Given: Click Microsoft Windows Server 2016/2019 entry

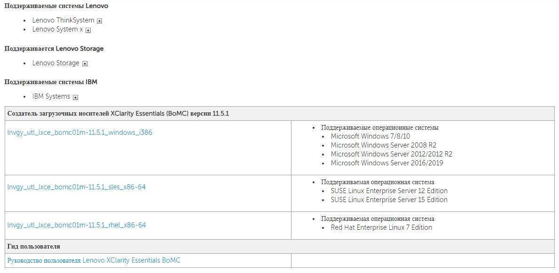Looking at the screenshot, I should [x=386, y=163].
